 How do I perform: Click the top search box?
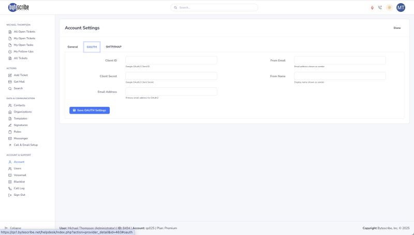214,8
